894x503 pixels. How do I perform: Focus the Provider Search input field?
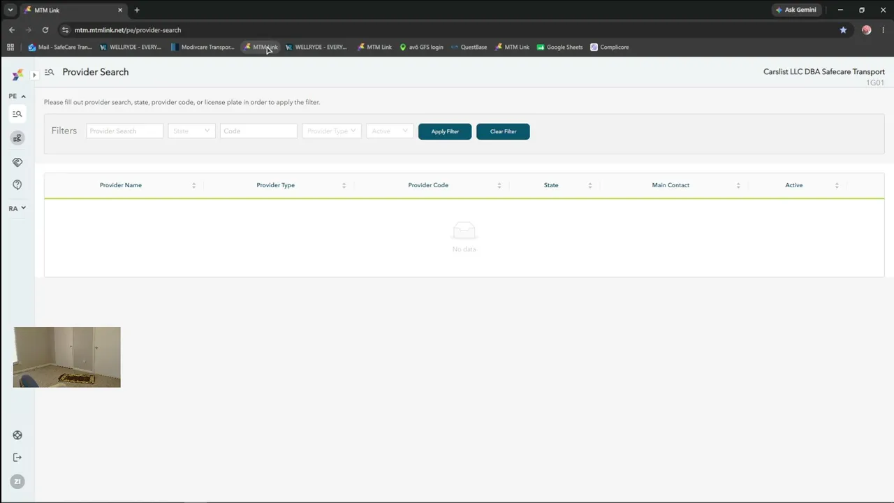124,131
